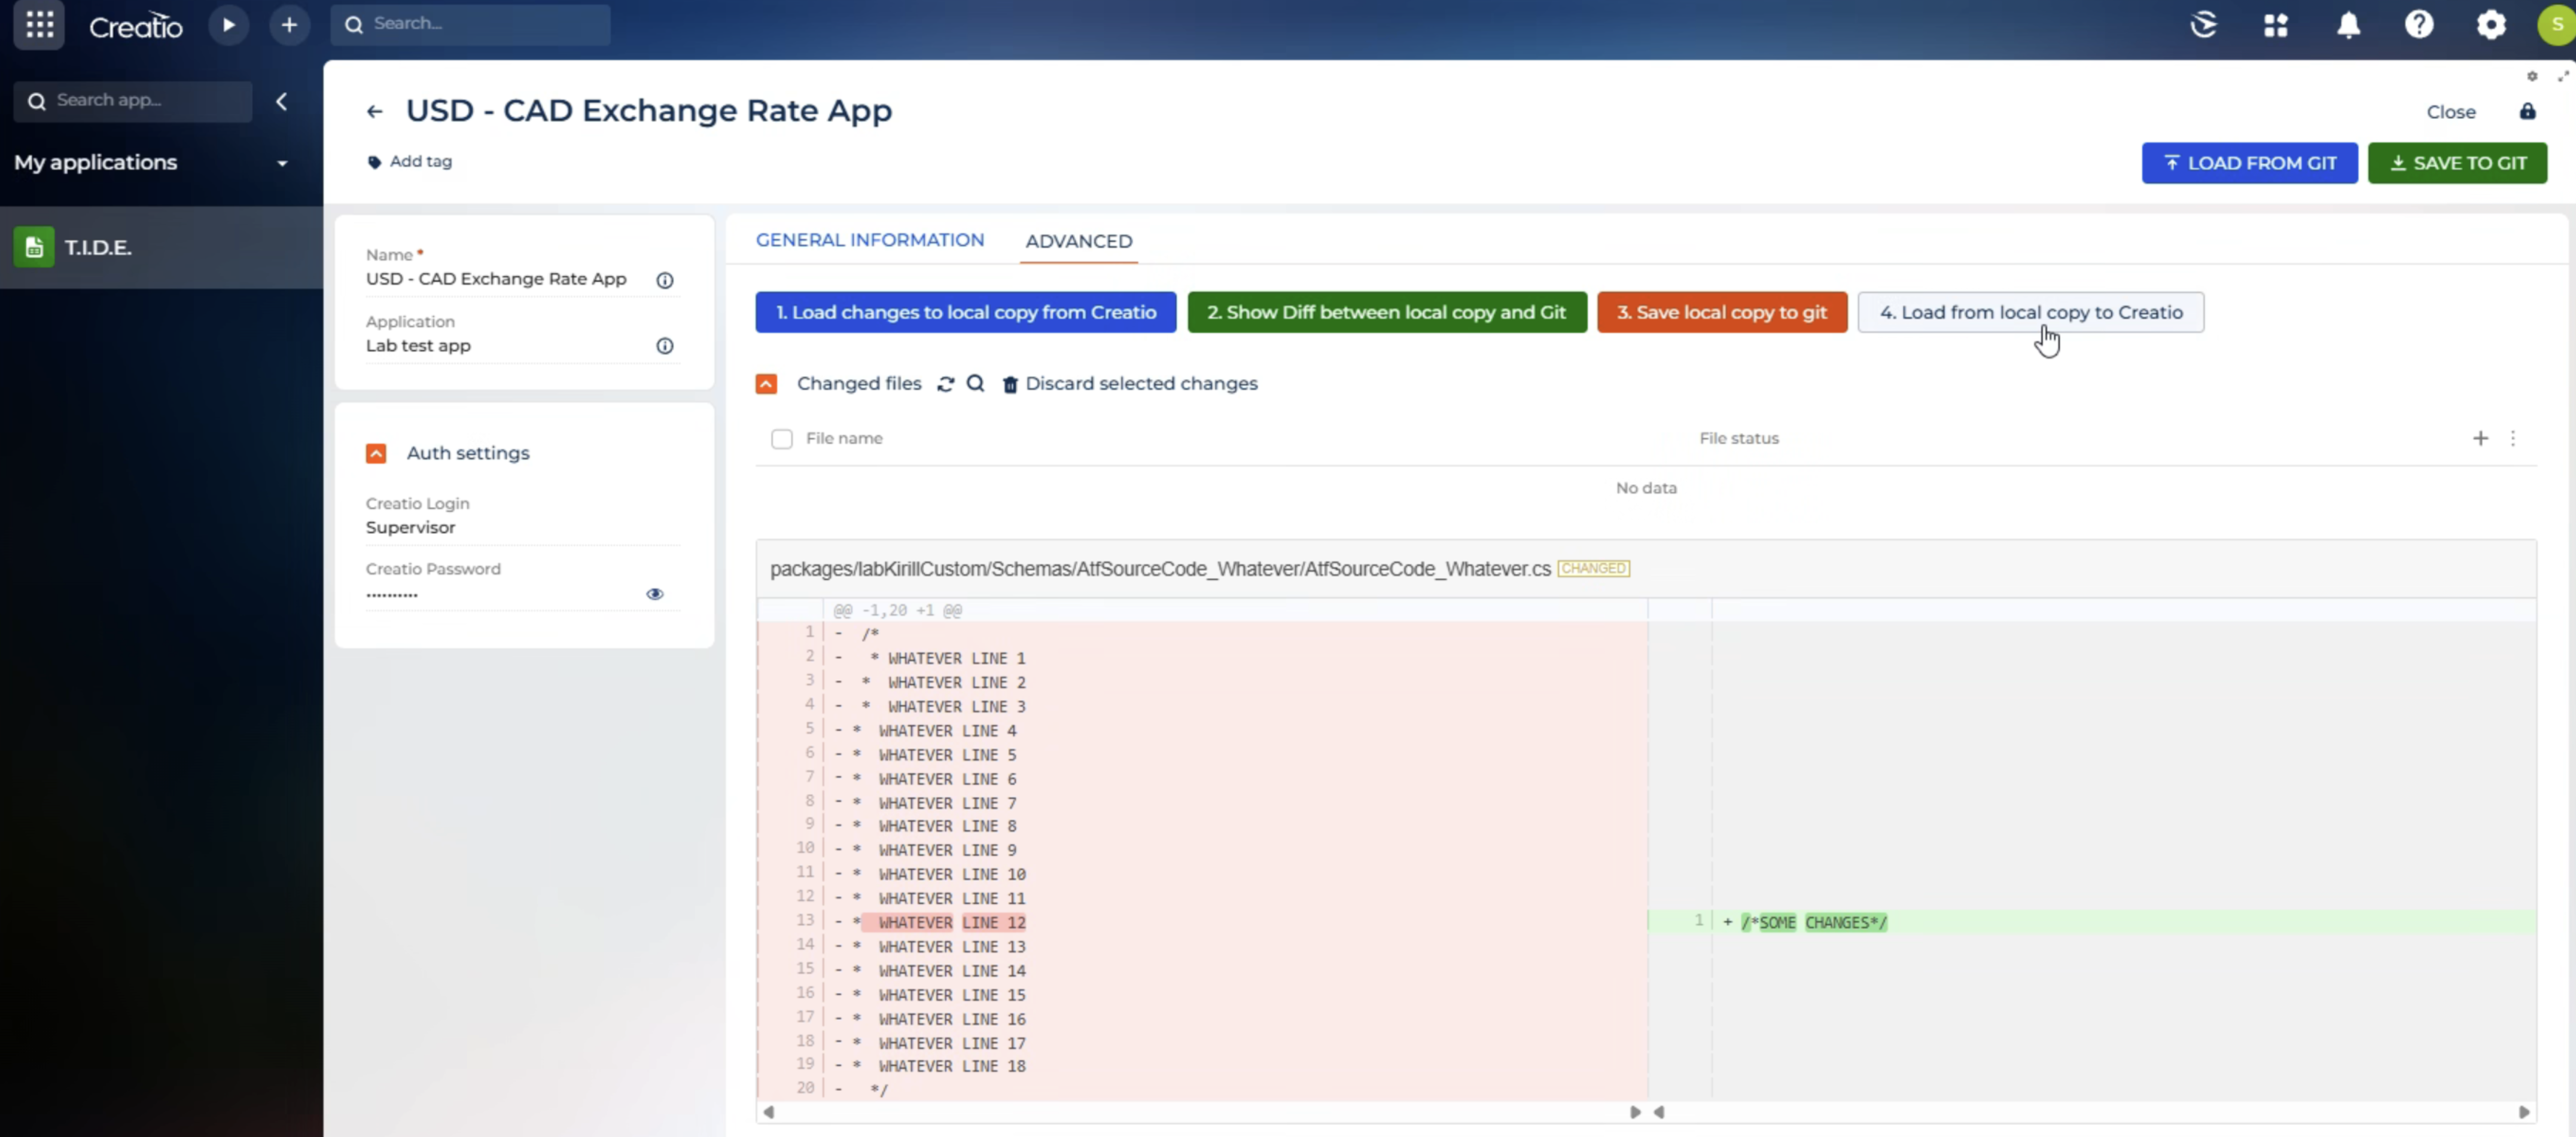
Task: Click the run process play icon
Action: [x=229, y=25]
